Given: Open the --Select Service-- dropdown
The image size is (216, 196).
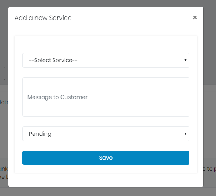Looking at the screenshot, I should (106, 60).
